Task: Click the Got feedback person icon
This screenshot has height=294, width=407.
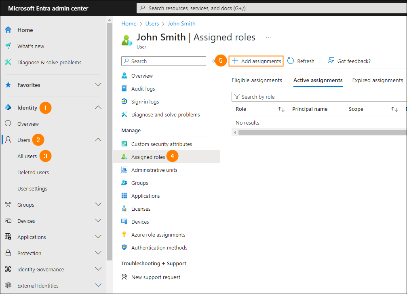Action: click(x=331, y=61)
